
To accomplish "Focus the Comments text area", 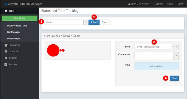I will point(154,56).
